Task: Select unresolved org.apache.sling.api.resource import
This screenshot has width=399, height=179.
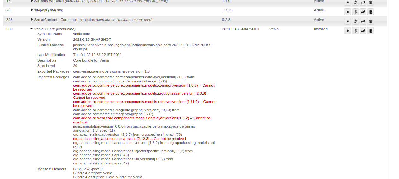Action: [130, 139]
